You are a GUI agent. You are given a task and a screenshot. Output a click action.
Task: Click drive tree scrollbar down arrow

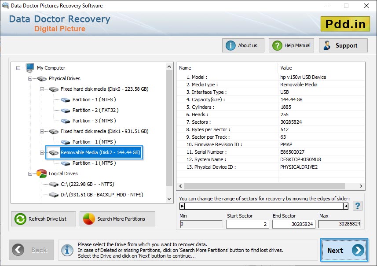click(x=169, y=199)
